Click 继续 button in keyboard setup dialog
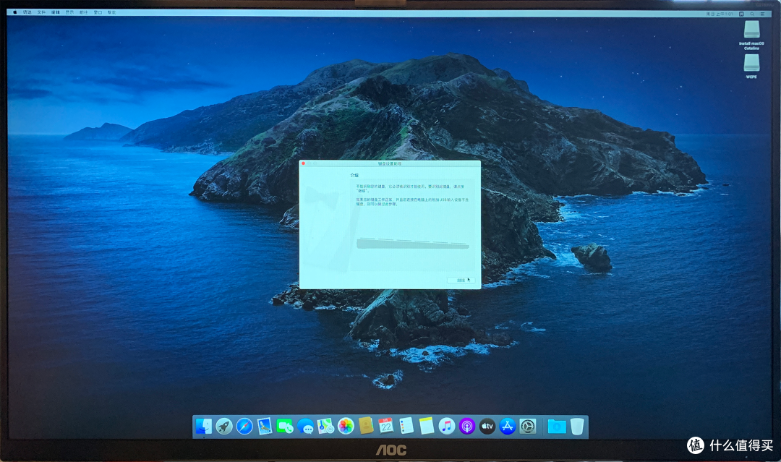 click(461, 281)
